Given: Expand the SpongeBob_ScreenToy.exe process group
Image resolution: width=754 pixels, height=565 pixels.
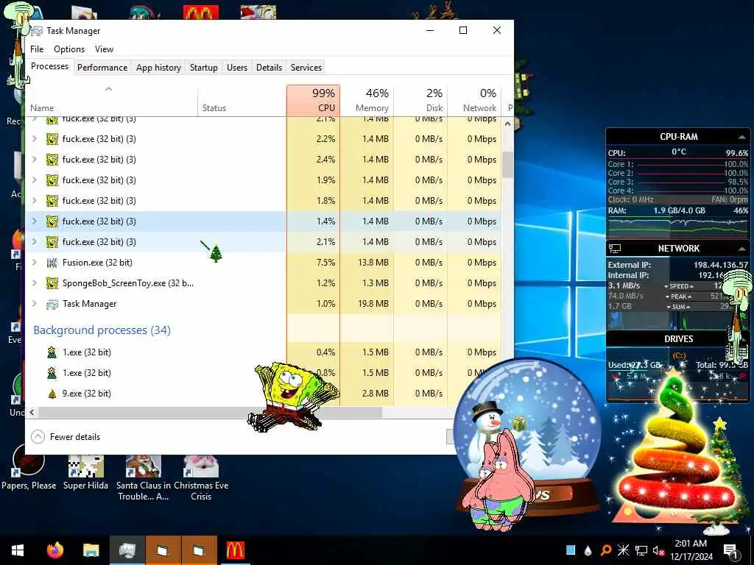Looking at the screenshot, I should [34, 283].
